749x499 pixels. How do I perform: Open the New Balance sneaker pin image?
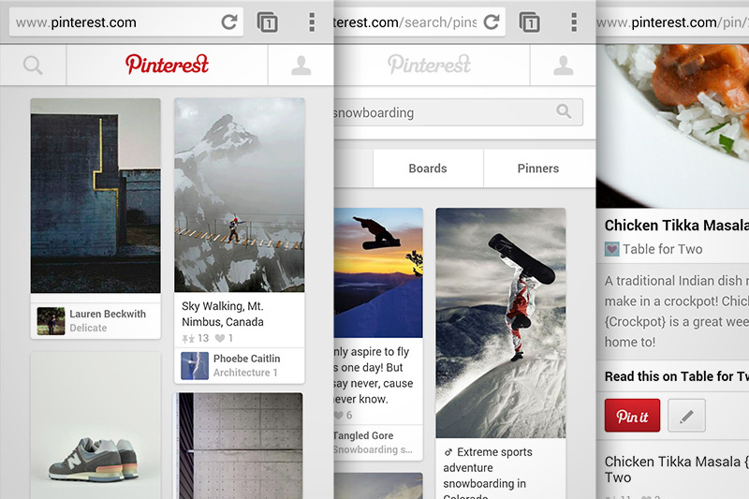[x=95, y=425]
